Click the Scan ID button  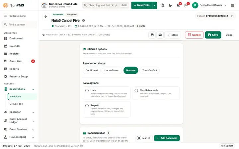coord(144,138)
